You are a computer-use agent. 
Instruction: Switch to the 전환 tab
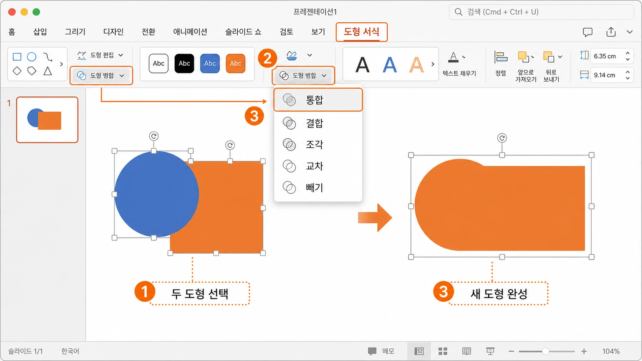point(148,32)
